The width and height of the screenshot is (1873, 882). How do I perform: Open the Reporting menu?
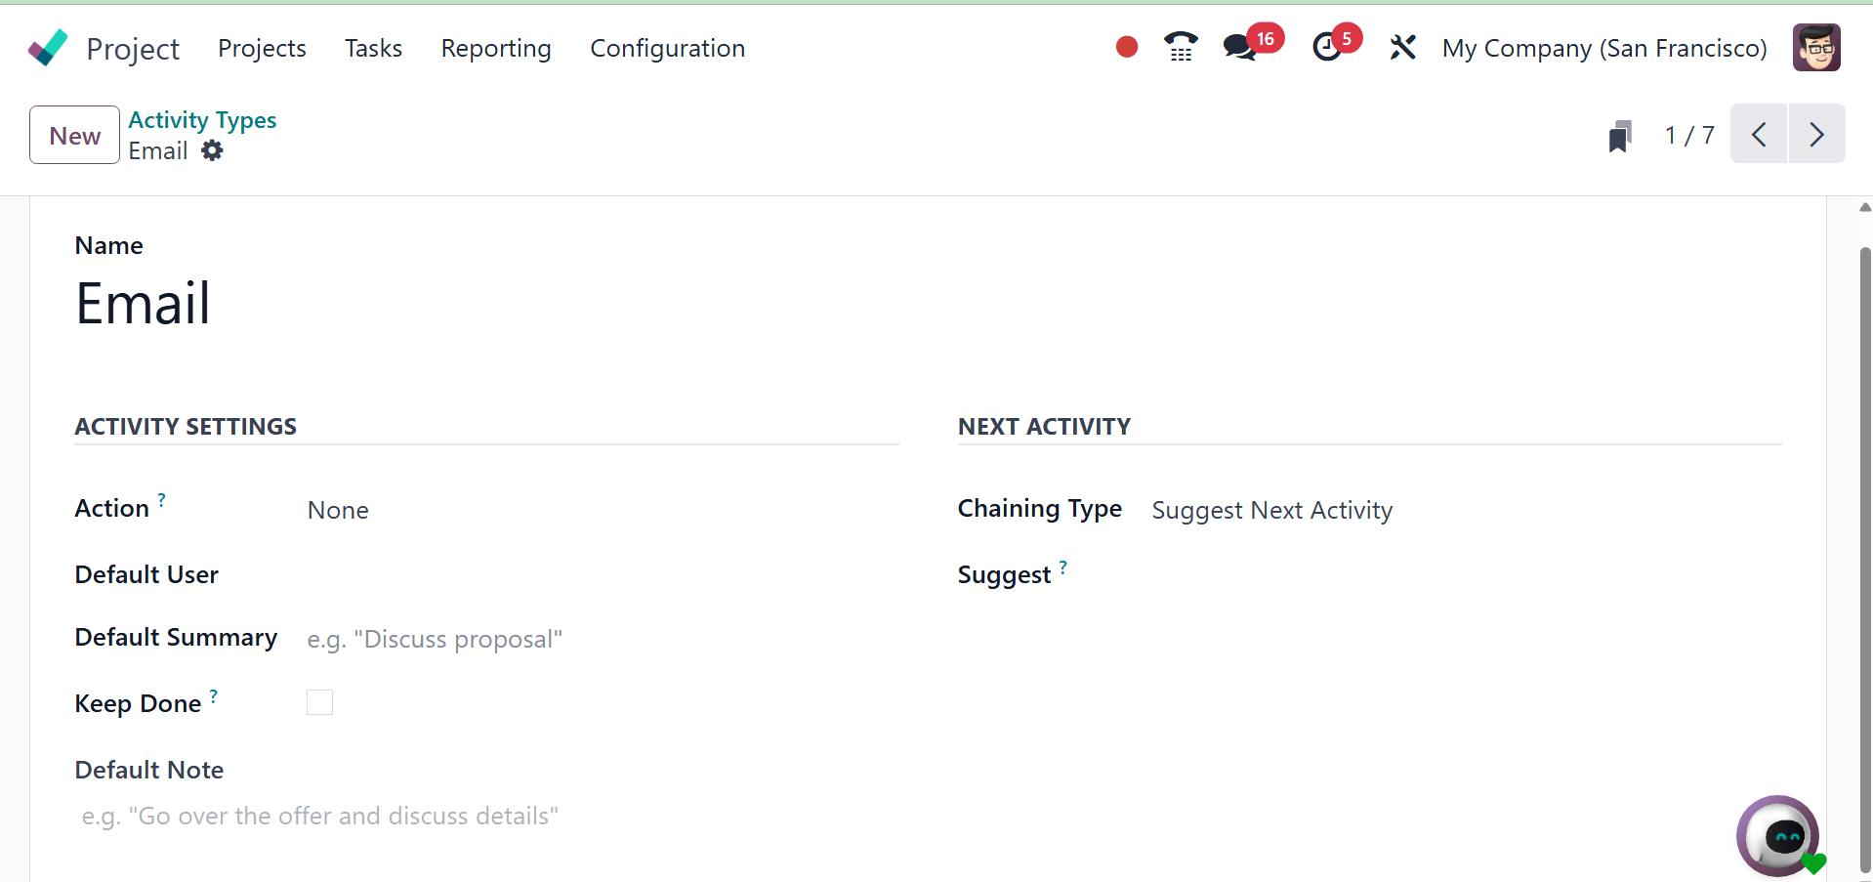tap(496, 48)
